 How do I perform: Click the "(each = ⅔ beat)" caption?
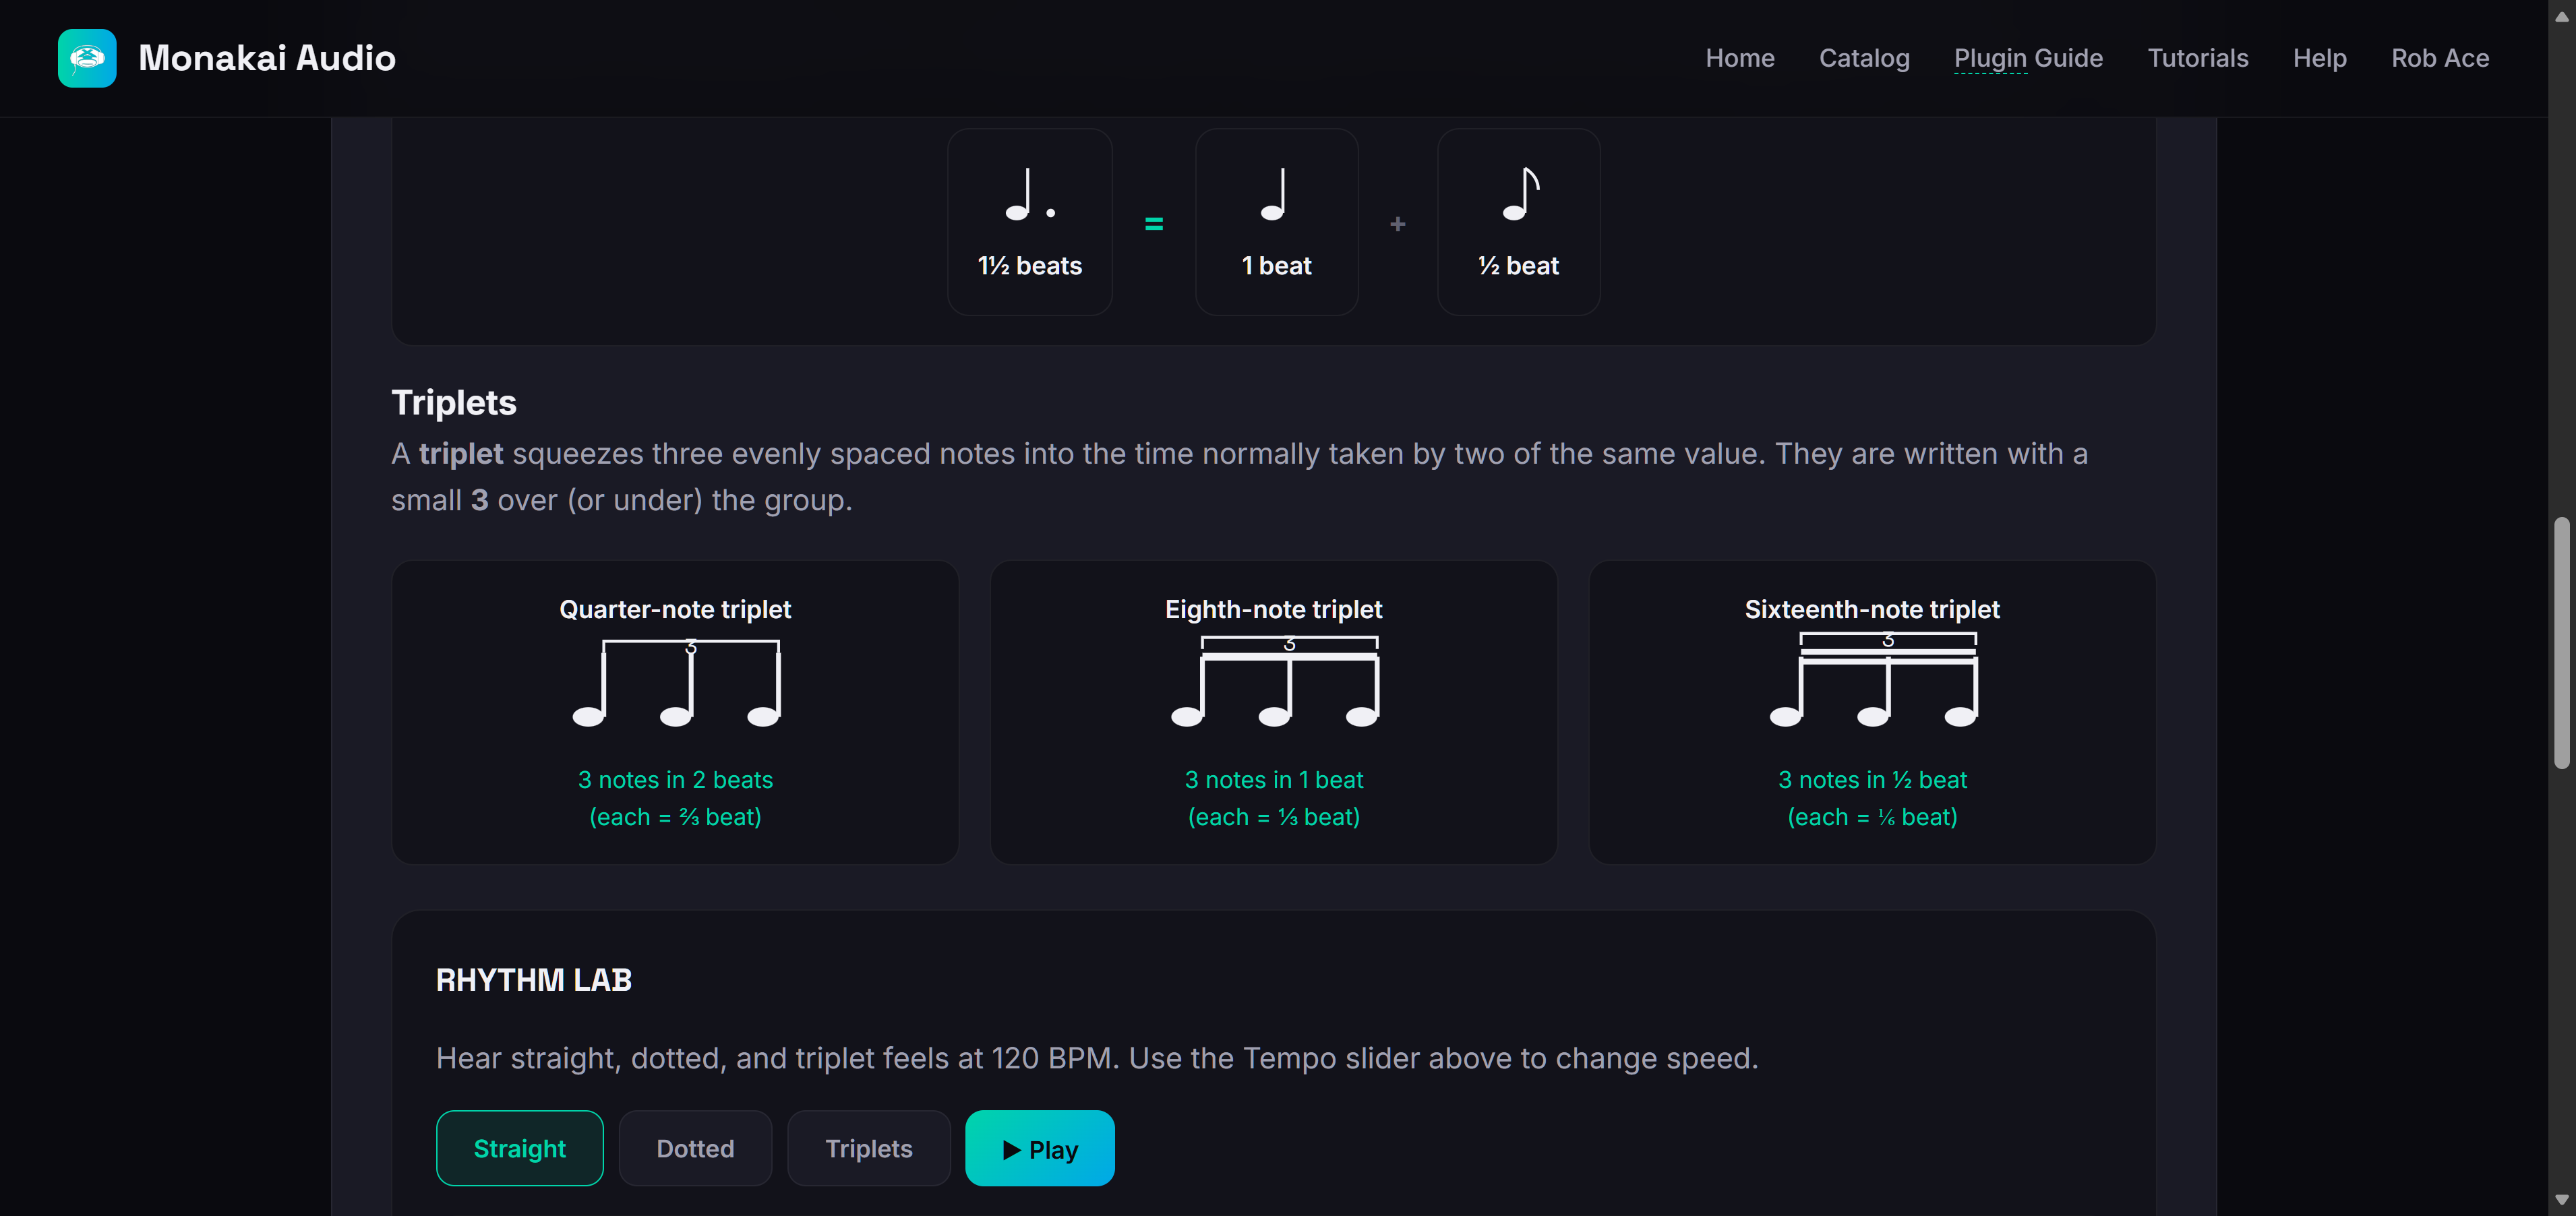click(x=675, y=817)
